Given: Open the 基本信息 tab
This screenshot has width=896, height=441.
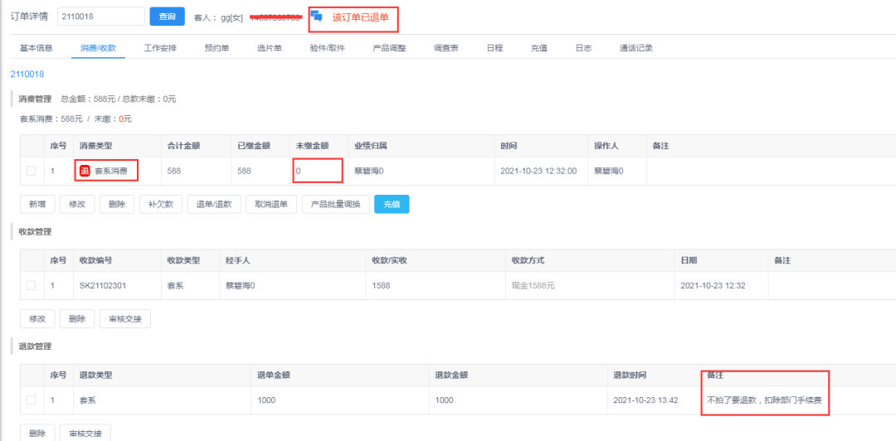Looking at the screenshot, I should click(x=37, y=48).
